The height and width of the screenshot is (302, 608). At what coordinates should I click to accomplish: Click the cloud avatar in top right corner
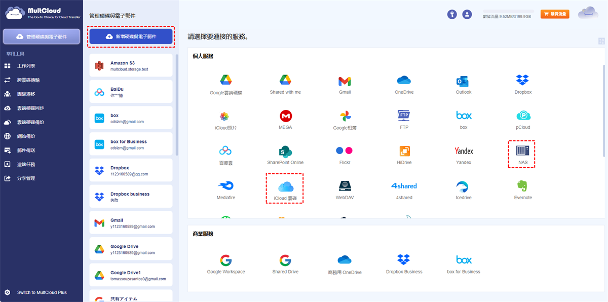click(x=588, y=13)
